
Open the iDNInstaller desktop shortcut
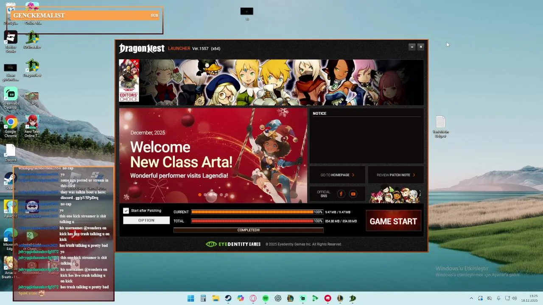click(x=32, y=40)
